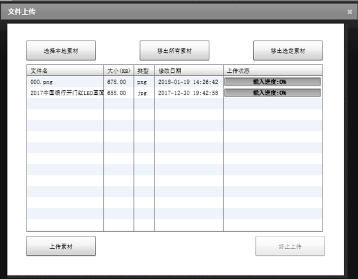The image size is (358, 279).
Task: Click the first empty row below the files
Action: point(174,104)
